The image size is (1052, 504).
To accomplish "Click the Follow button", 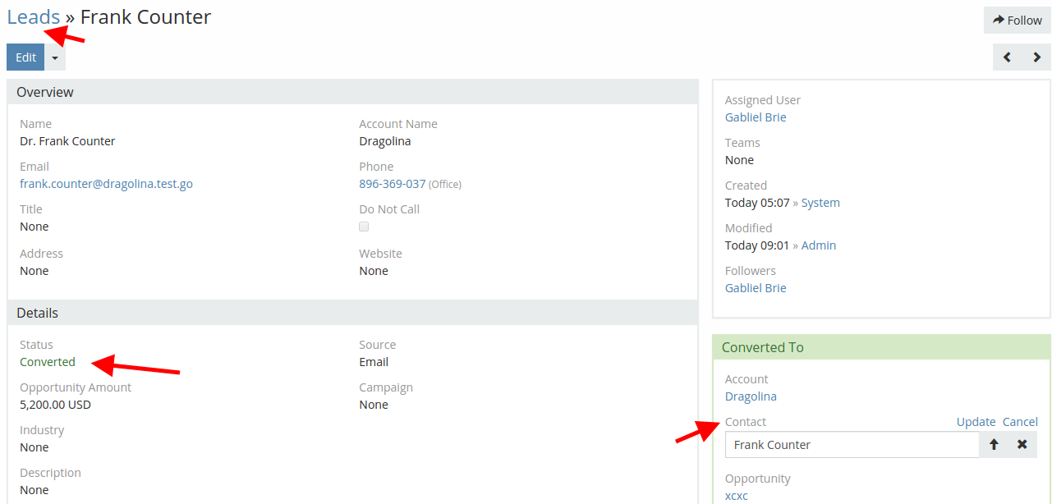I will pyautogui.click(x=1017, y=21).
